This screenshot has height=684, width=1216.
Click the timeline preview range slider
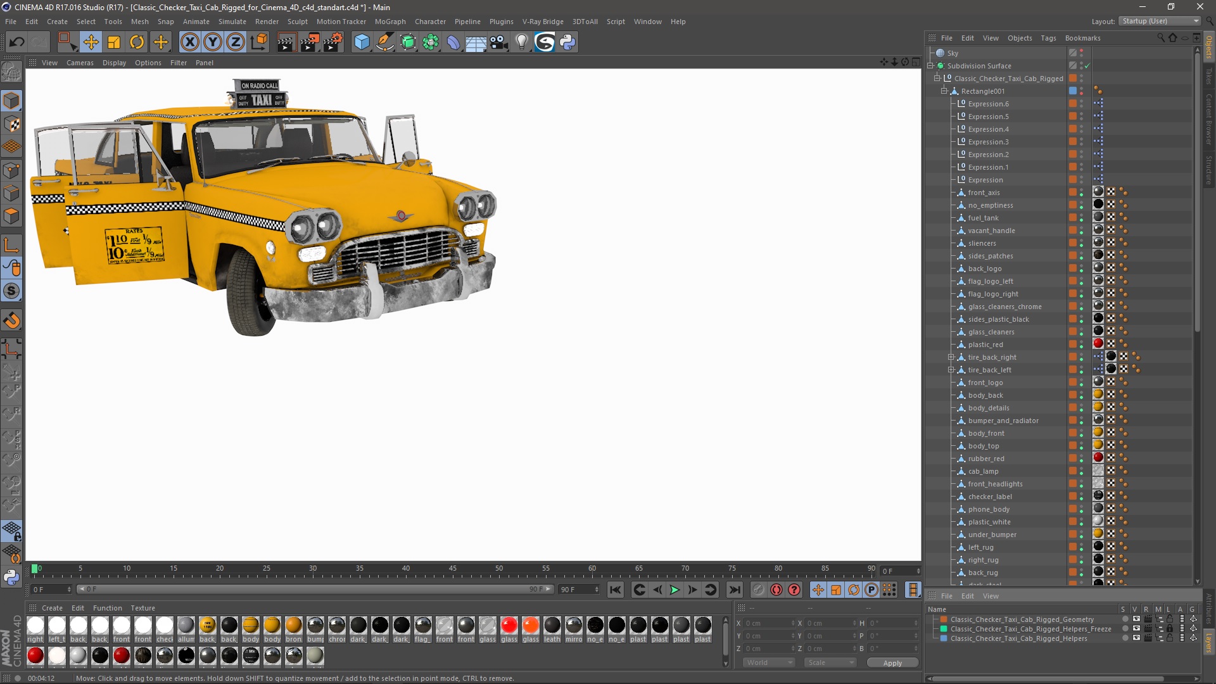[x=316, y=589]
